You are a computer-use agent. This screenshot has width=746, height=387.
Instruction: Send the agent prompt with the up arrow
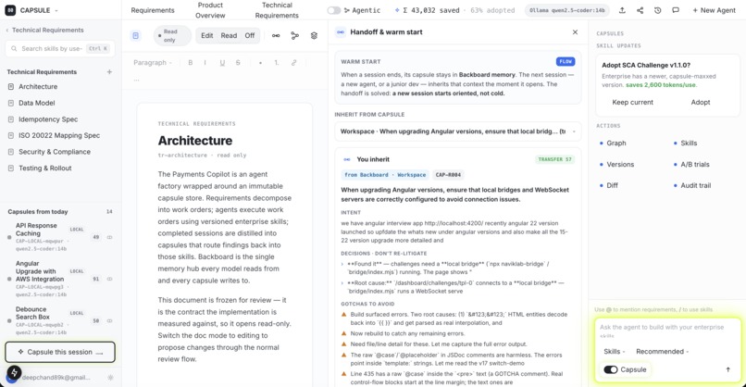tap(727, 369)
